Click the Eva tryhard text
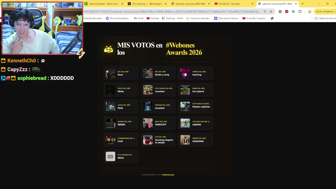The image size is (336, 189). [x=198, y=91]
